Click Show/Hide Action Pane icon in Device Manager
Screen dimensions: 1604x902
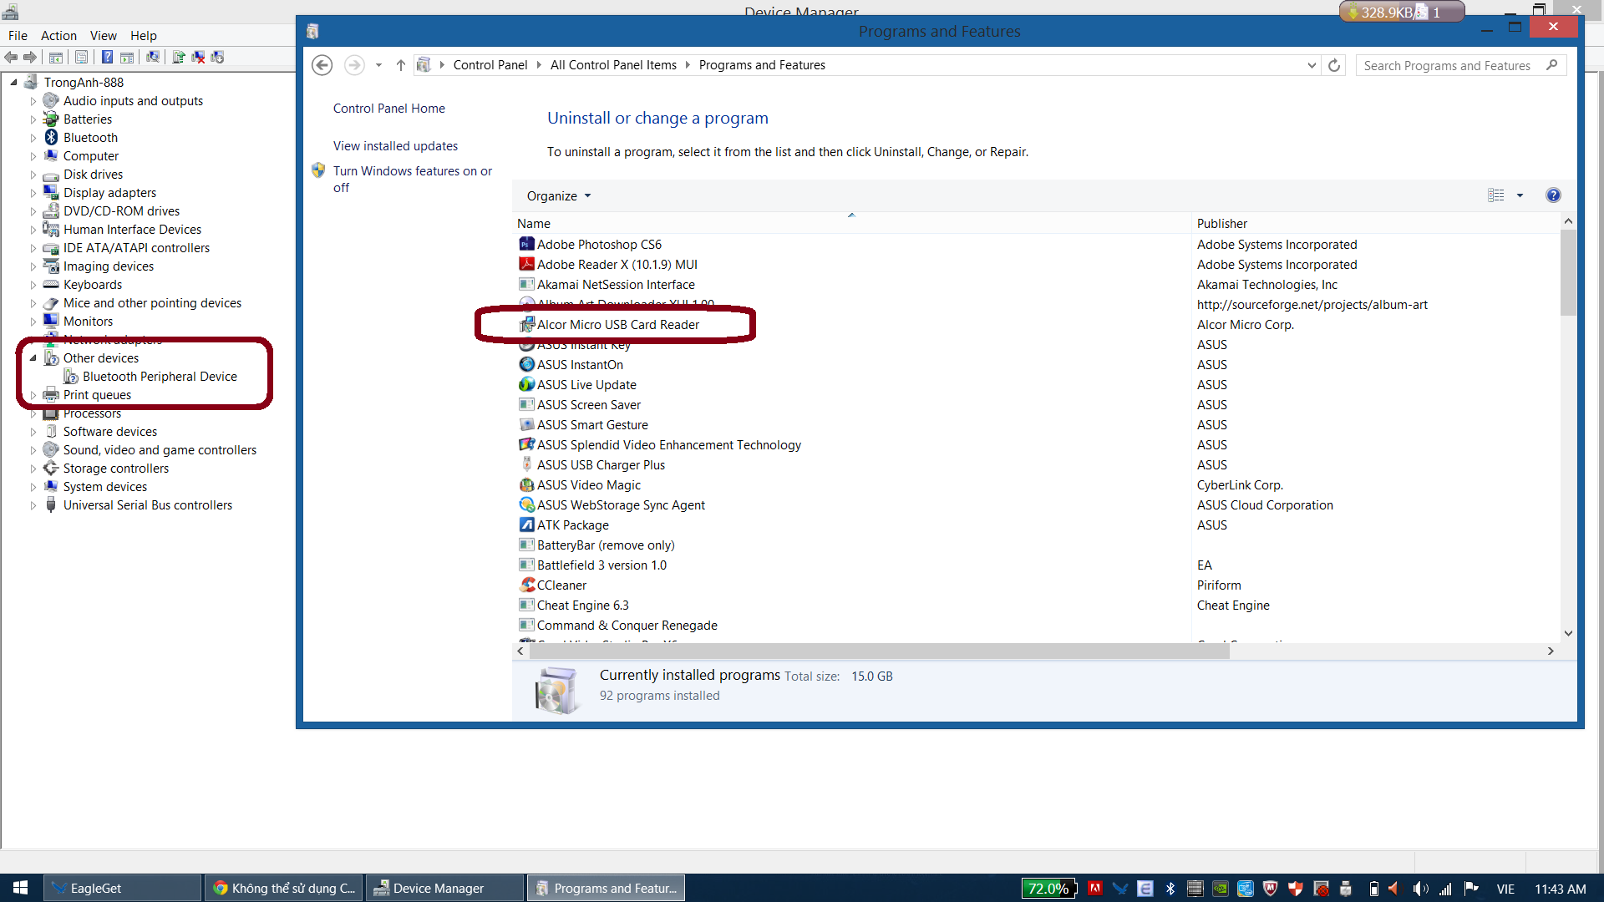coord(127,58)
